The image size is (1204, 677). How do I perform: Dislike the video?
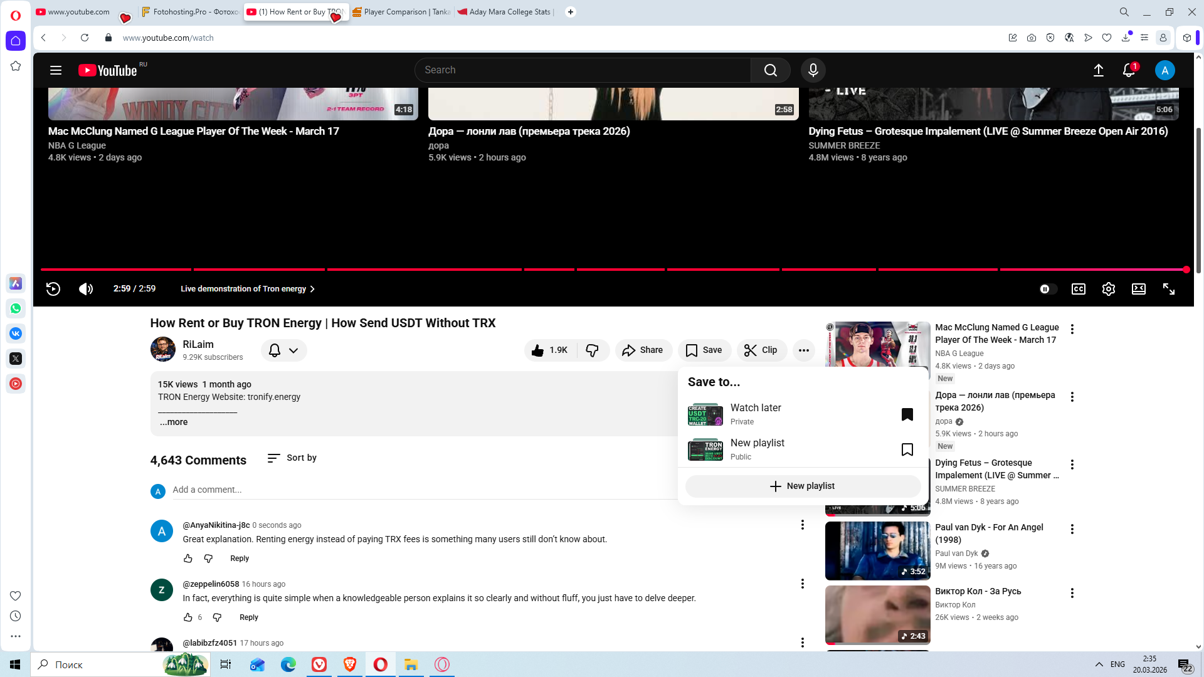[592, 350]
